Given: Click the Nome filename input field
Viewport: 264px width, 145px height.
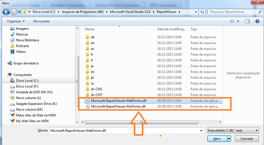Looking at the screenshot, I should pos(124,131).
